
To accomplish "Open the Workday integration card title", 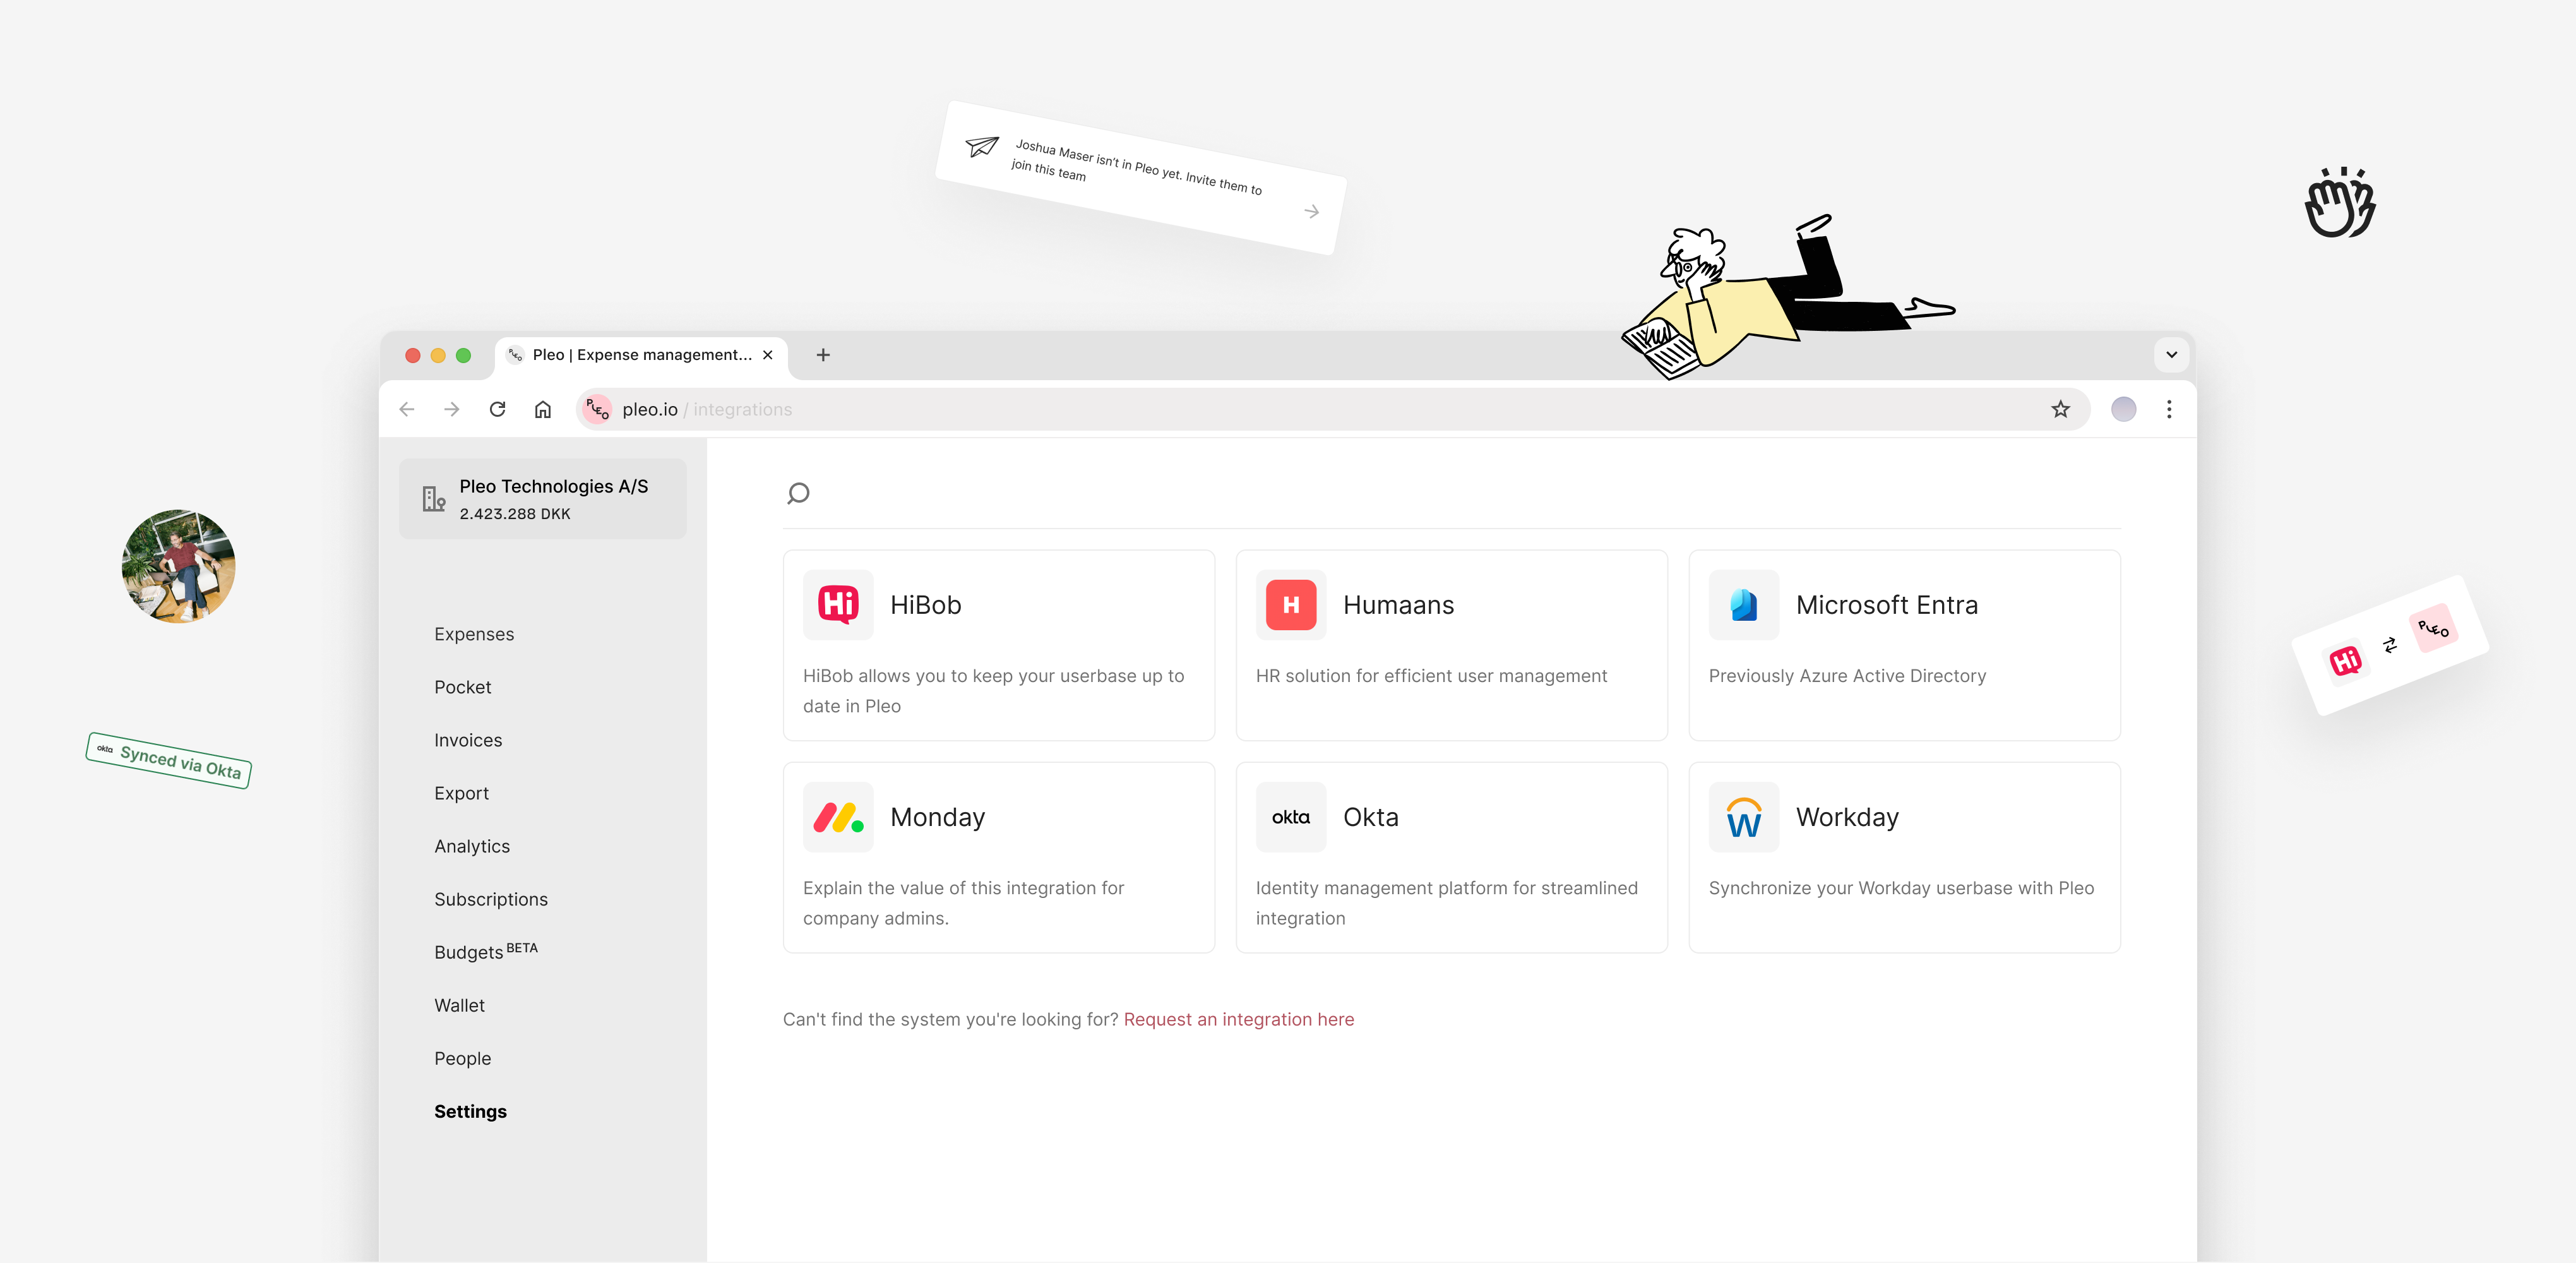I will (x=1847, y=817).
